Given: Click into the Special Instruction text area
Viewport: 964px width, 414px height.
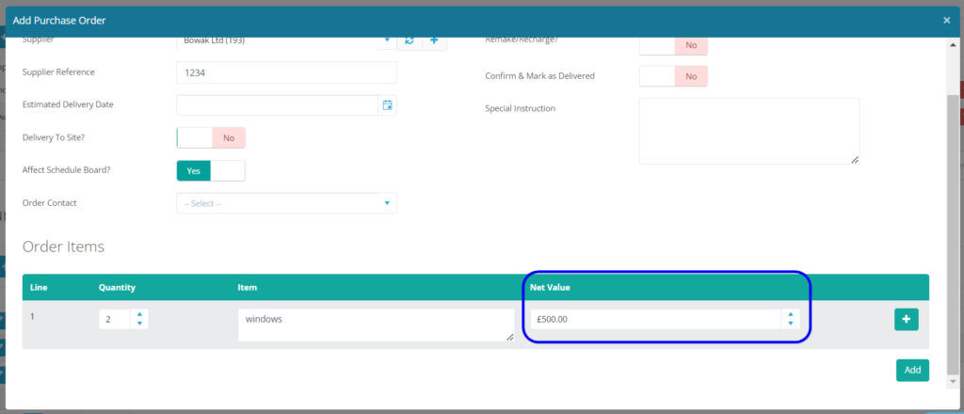Looking at the screenshot, I should tap(748, 131).
